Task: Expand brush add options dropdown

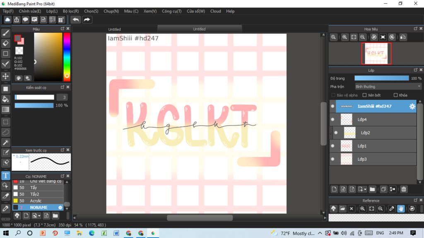Action: [39, 216]
